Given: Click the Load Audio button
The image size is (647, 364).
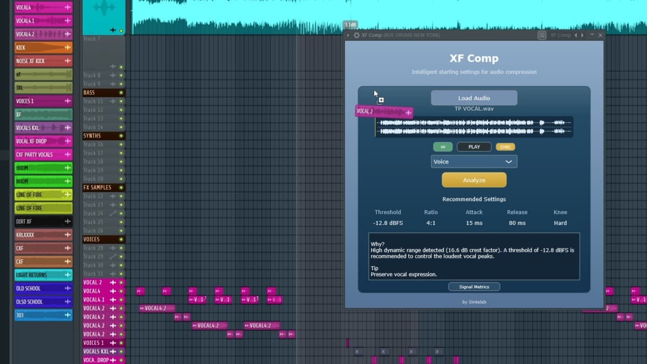Looking at the screenshot, I should [474, 98].
